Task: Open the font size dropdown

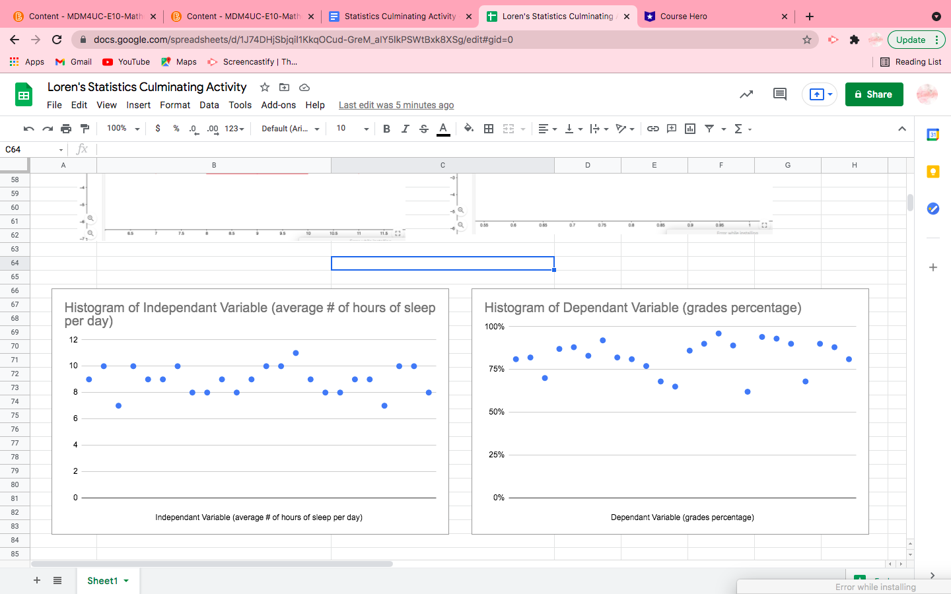Action: click(350, 128)
